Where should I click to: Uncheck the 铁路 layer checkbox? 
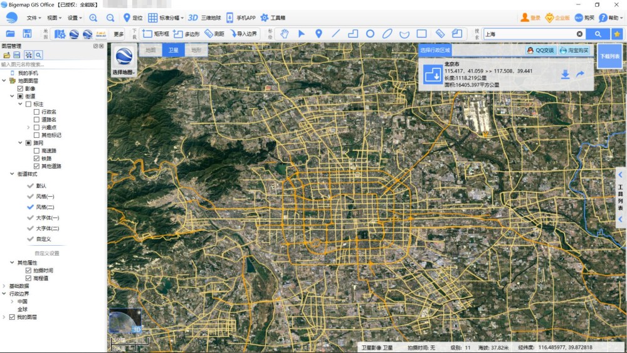point(36,158)
